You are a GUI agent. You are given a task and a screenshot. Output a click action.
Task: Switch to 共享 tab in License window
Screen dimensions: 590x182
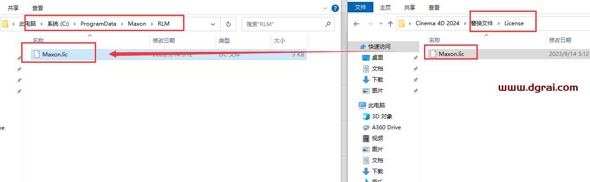(410, 7)
